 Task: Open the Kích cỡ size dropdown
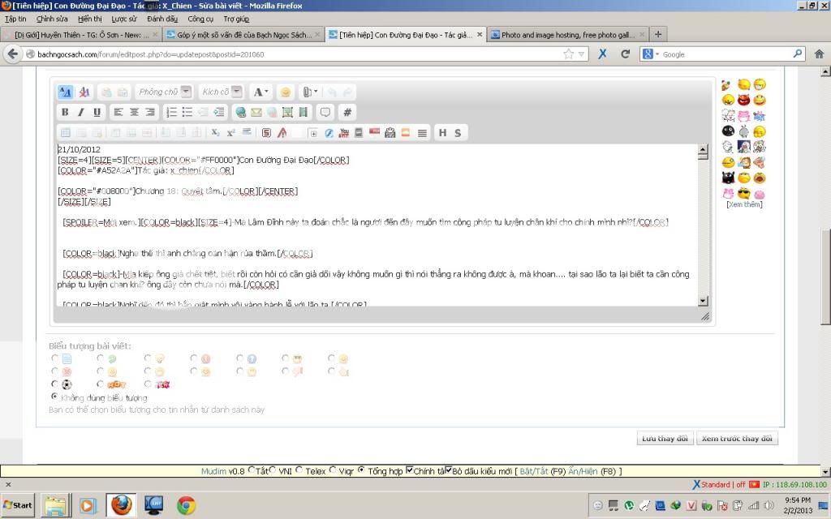[x=236, y=92]
